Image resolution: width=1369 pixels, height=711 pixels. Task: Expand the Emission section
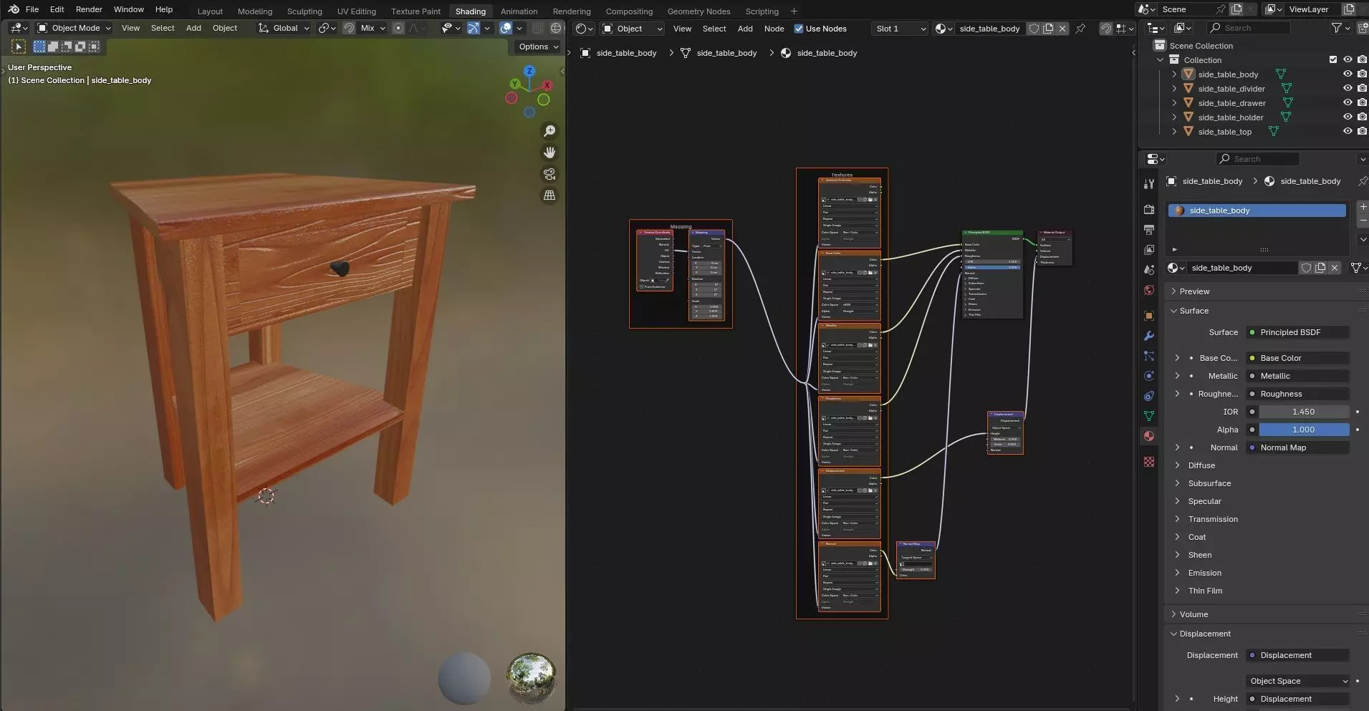click(1204, 573)
